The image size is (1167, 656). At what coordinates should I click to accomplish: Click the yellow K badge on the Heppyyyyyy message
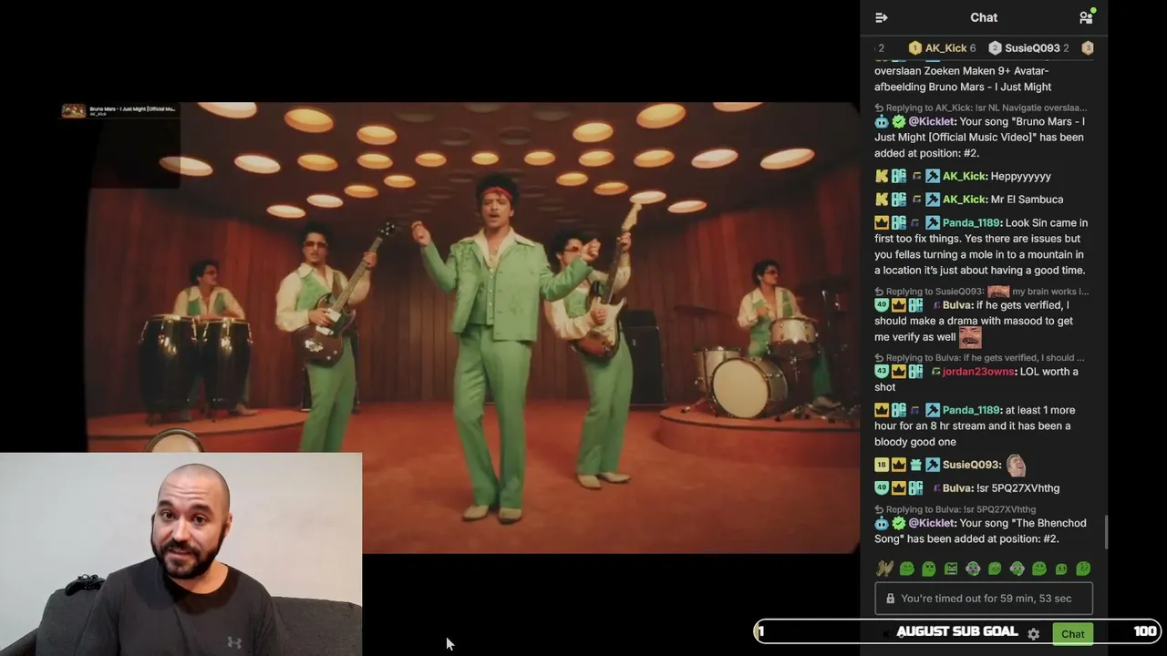882,176
